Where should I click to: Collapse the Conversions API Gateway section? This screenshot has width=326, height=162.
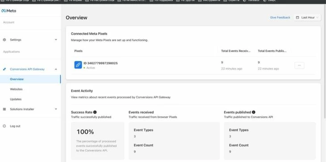tap(56, 69)
